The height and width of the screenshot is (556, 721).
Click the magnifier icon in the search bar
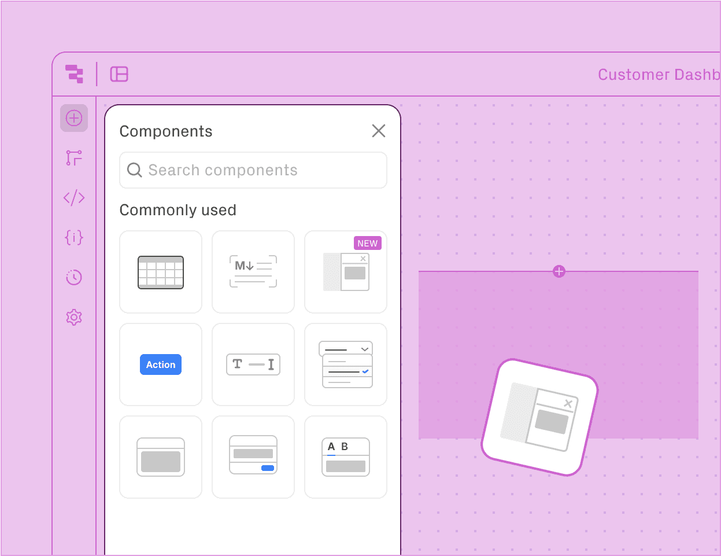134,170
